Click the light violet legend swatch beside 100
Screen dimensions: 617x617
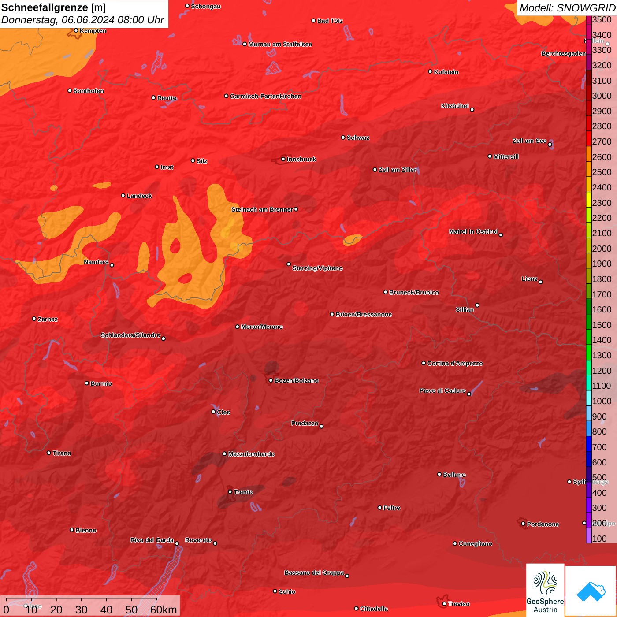(x=589, y=536)
